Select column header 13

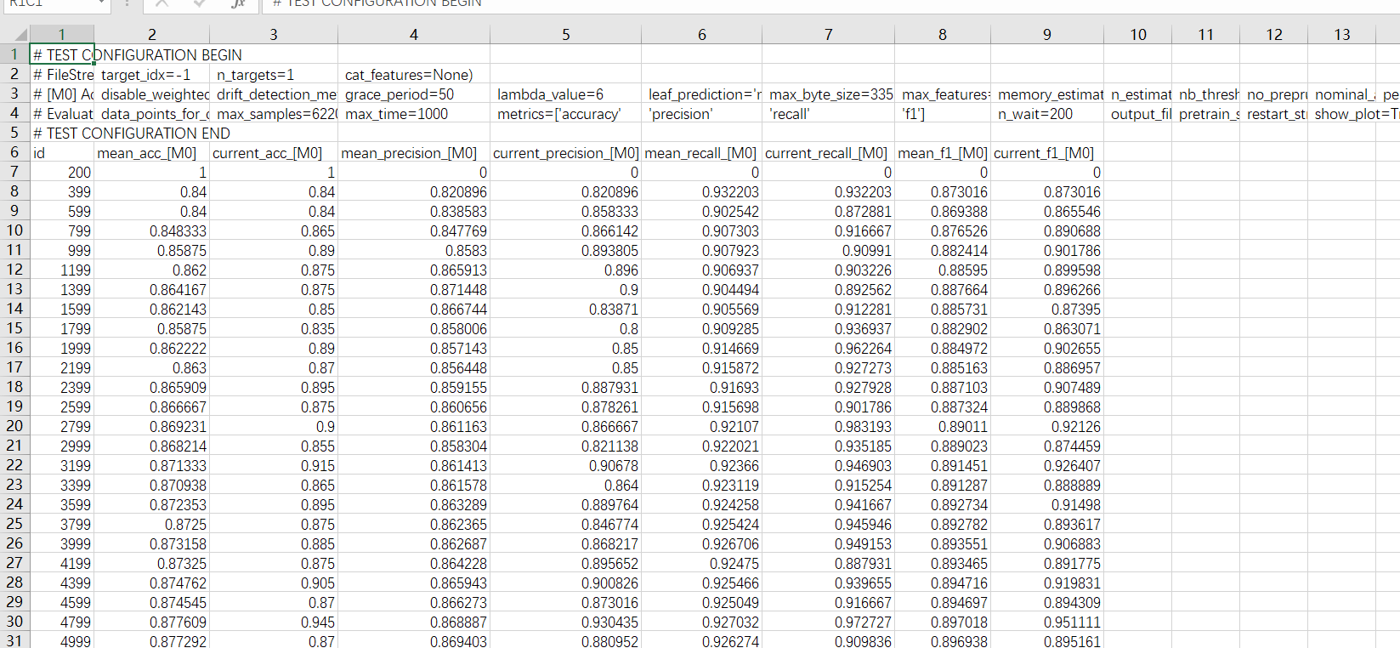(x=1341, y=35)
